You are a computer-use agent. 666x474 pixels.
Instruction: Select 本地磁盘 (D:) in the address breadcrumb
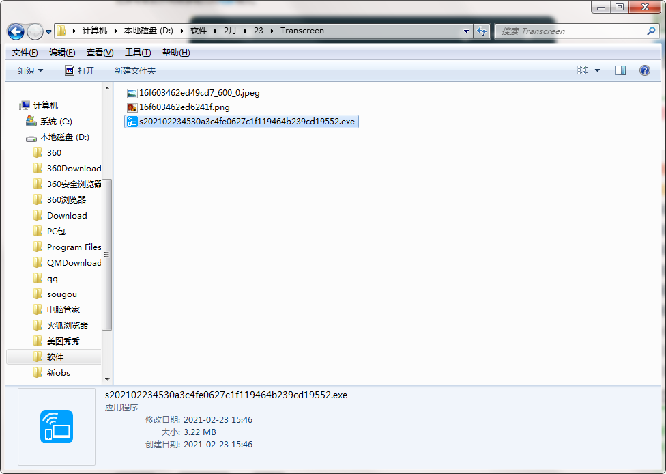point(149,31)
